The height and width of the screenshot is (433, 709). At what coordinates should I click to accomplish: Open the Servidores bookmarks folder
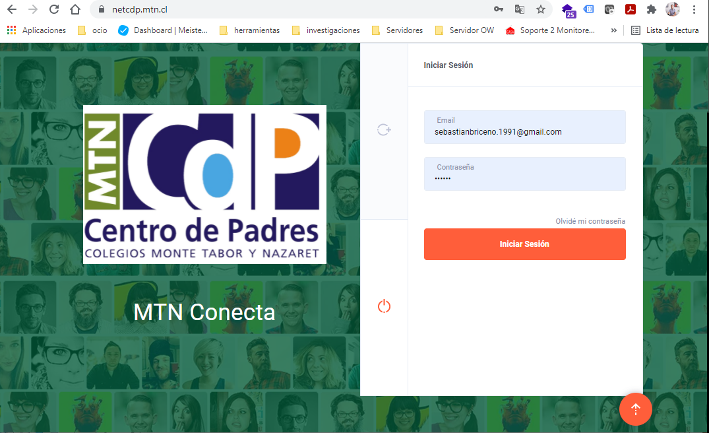pos(398,30)
